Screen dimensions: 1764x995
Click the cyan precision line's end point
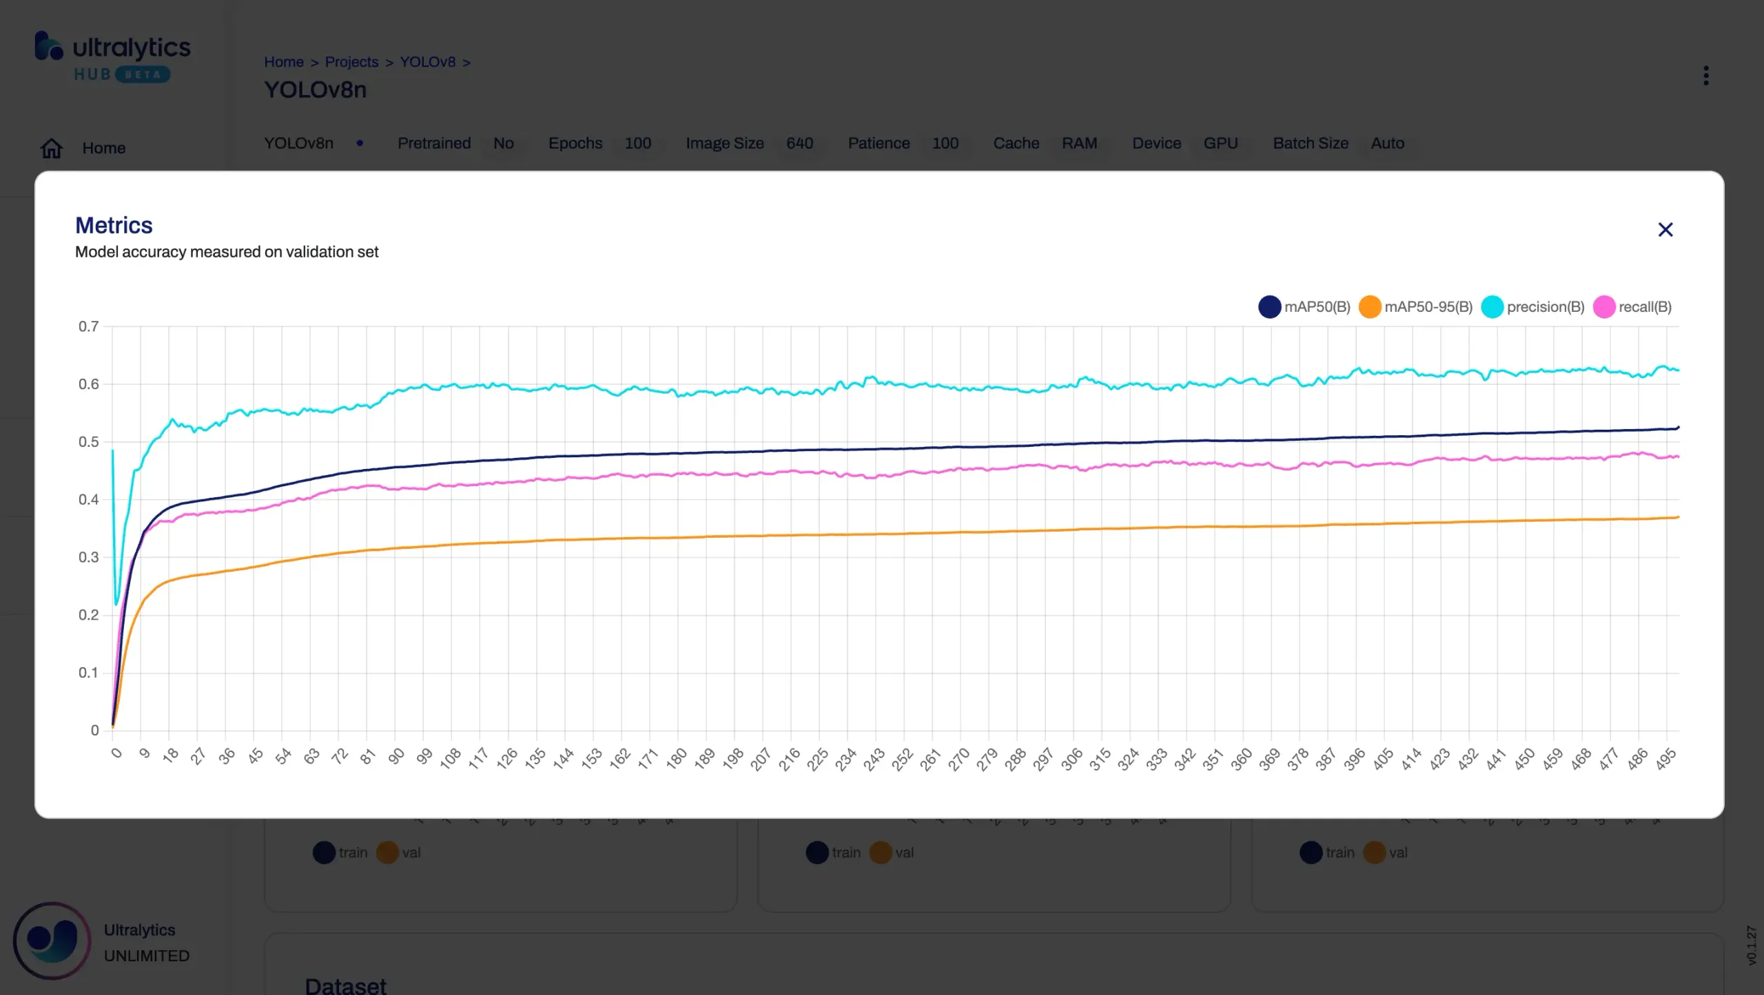pyautogui.click(x=1678, y=370)
